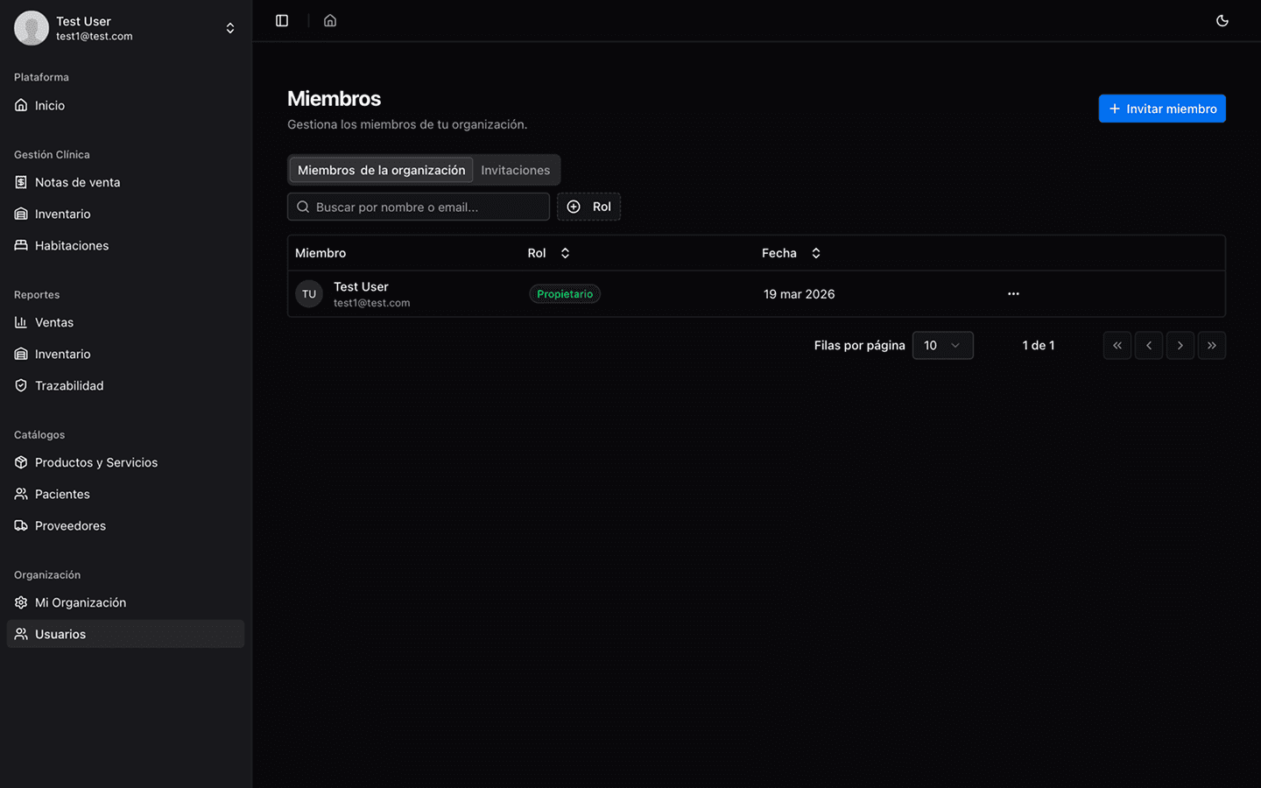Select Mi Organización in the sidebar
Viewport: 1261px width, 788px height.
coord(79,602)
